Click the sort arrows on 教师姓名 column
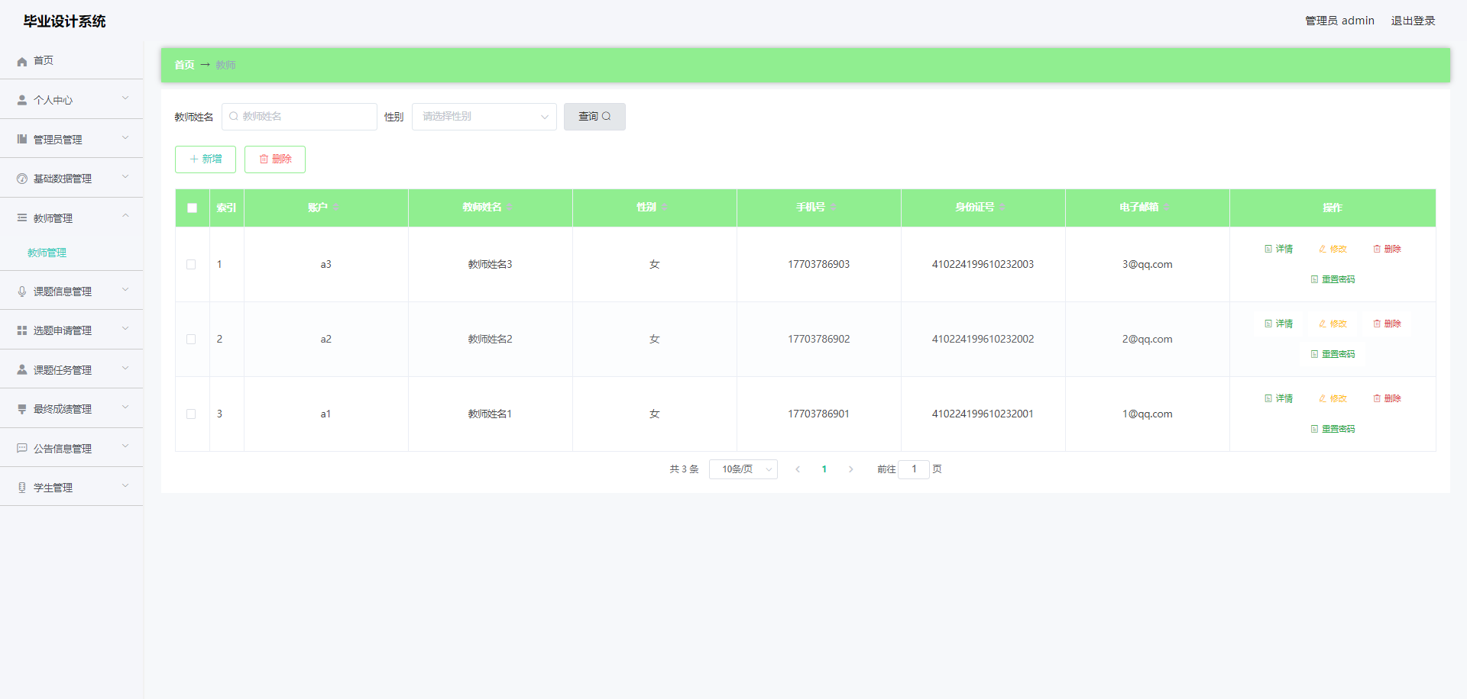Image resolution: width=1467 pixels, height=699 pixels. (x=510, y=208)
